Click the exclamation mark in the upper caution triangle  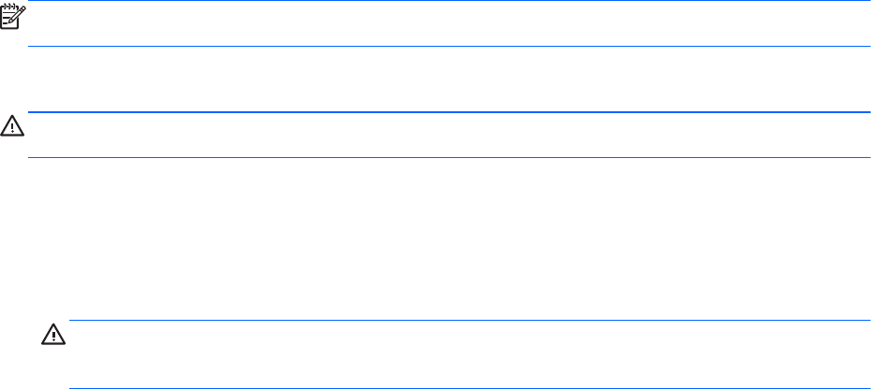coord(11,124)
